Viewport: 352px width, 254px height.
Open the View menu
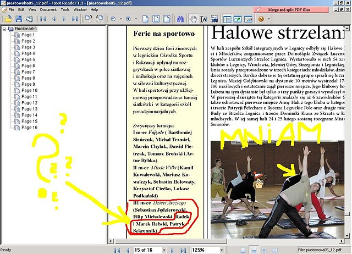tap(32, 10)
